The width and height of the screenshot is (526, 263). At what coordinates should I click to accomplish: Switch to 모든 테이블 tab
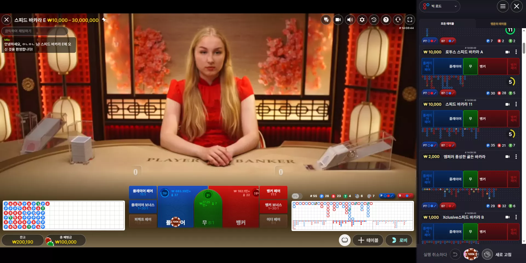point(447,24)
